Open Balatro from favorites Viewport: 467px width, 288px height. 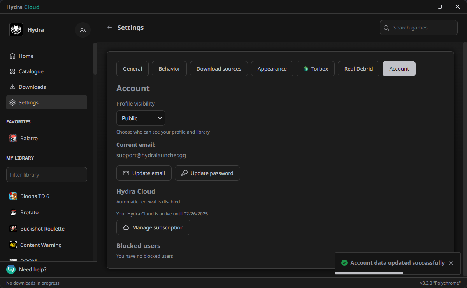point(29,138)
